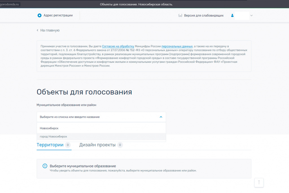Collapse the municipality list with the chevron
This screenshot has width=289, height=193.
[x=161, y=117]
